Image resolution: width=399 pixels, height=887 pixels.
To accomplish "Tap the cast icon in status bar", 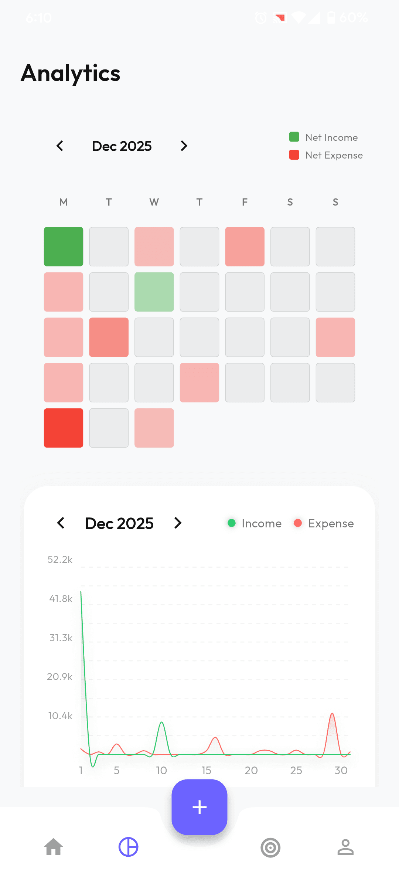I will 280,18.
